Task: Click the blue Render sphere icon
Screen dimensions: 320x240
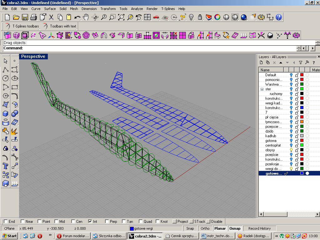Action: coord(244,17)
